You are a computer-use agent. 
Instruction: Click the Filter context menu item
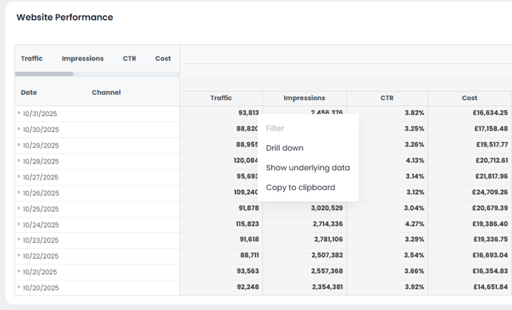pyautogui.click(x=275, y=128)
